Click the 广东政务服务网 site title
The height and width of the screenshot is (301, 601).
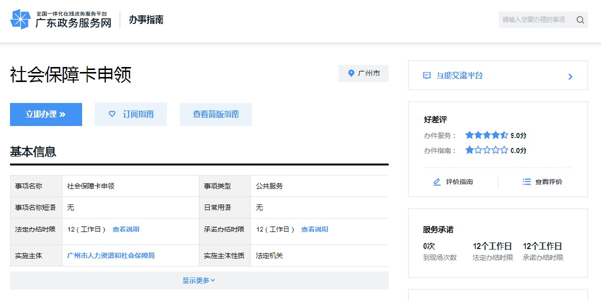[73, 23]
